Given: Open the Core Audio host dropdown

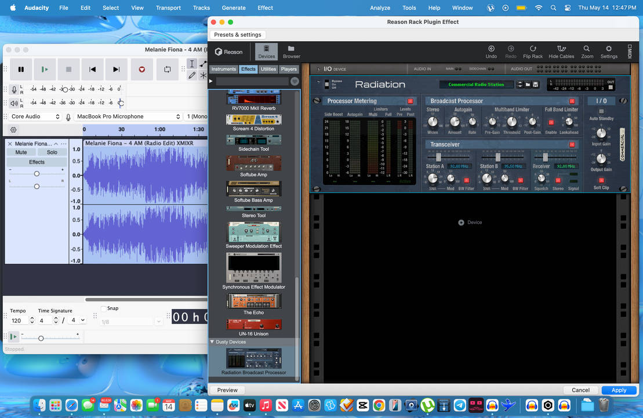Looking at the screenshot, I should pos(35,117).
